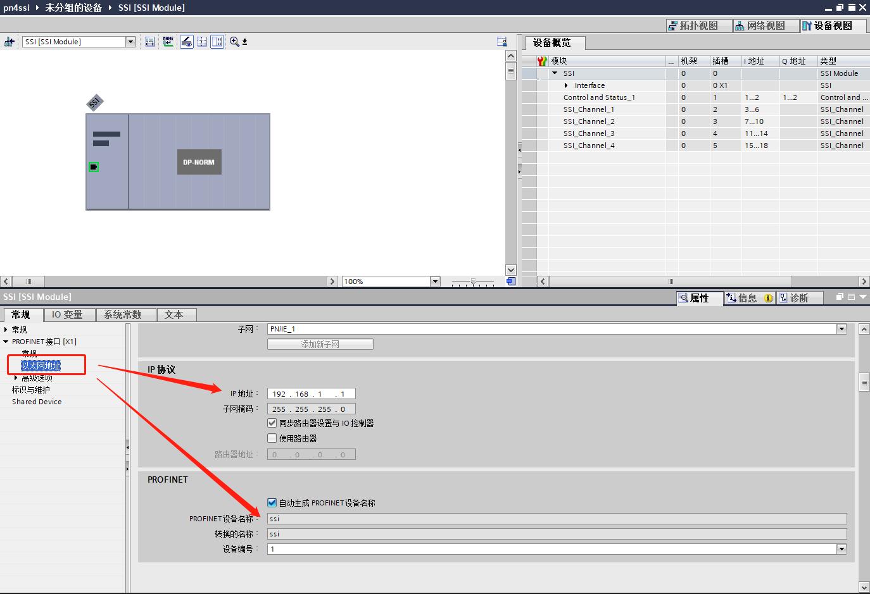Select the SSI_Channel_4 row
Screen dimensions: 870x594
tap(695, 145)
